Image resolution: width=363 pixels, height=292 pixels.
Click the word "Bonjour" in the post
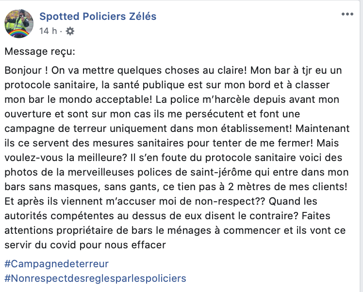point(23,70)
